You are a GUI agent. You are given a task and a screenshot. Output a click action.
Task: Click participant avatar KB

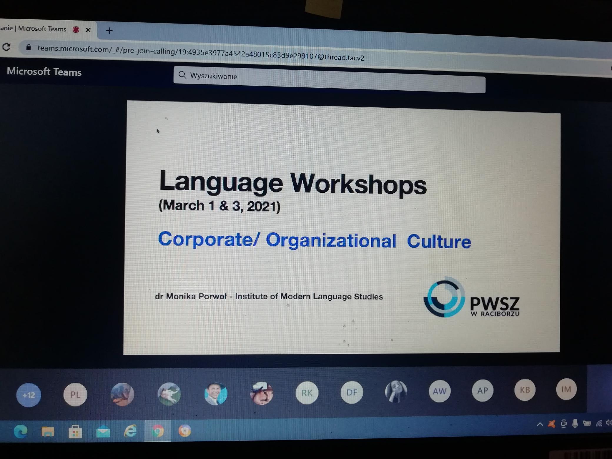pos(525,390)
